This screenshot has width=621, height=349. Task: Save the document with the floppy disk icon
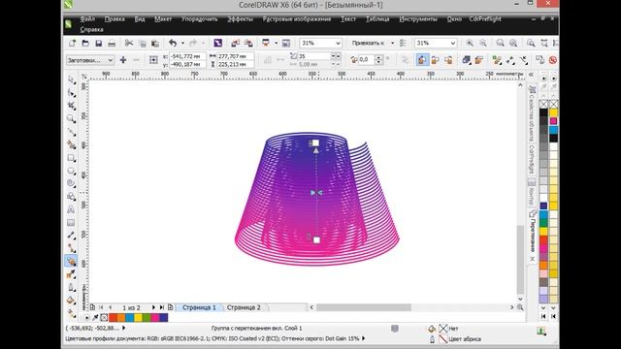point(99,43)
